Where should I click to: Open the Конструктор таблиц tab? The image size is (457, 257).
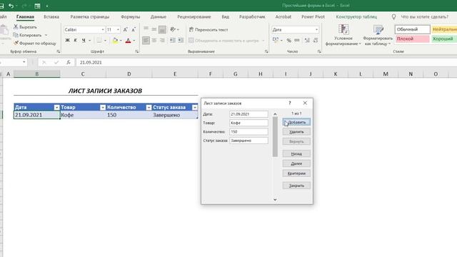click(x=356, y=17)
